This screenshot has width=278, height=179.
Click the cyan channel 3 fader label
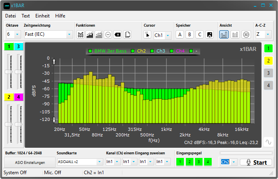coord(18,47)
